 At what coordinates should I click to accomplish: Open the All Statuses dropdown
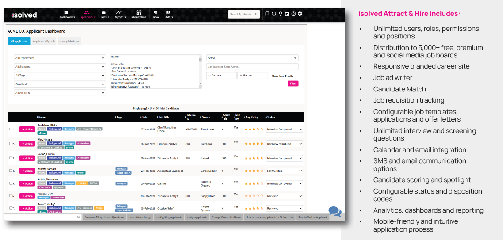point(60,67)
